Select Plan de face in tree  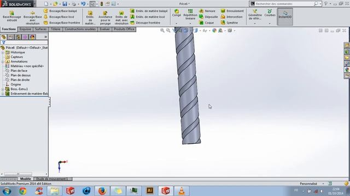tap(19, 71)
